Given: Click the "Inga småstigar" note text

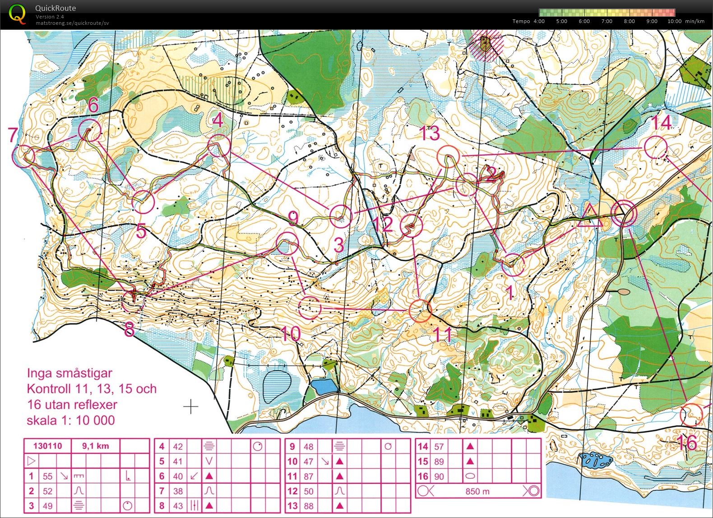Looking at the screenshot, I should point(69,373).
